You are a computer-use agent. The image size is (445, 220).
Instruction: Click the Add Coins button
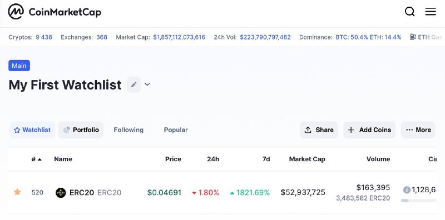click(x=369, y=130)
